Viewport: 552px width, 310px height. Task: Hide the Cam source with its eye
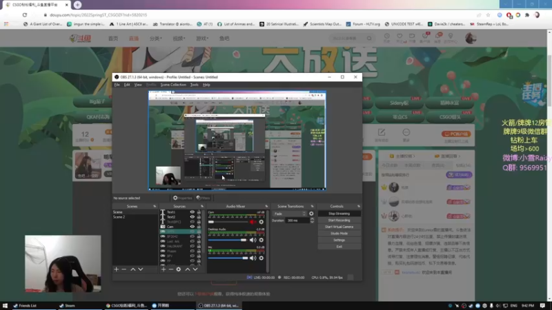(193, 227)
